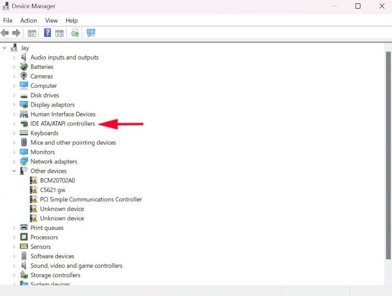392x296 pixels.
Task: Click the Storage controllers icon
Action: coord(24,275)
